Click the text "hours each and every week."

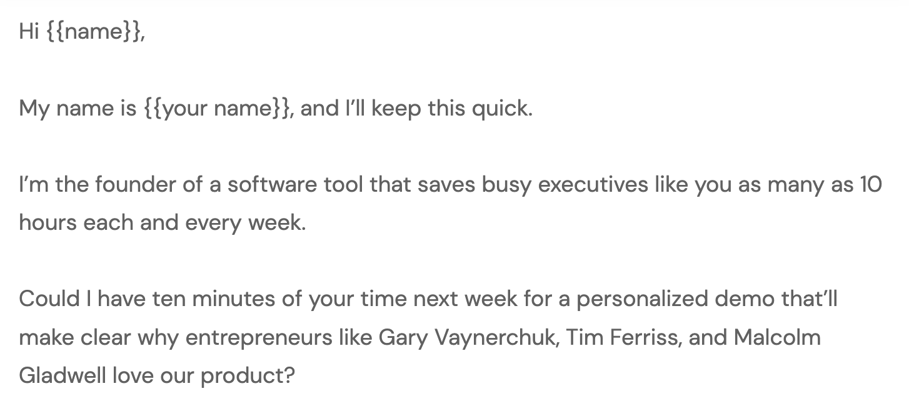(163, 222)
